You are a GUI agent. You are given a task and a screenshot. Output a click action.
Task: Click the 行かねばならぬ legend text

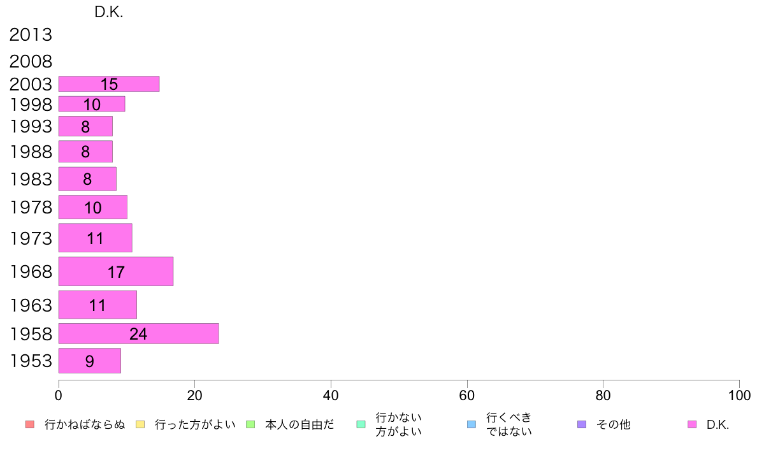[85, 424]
